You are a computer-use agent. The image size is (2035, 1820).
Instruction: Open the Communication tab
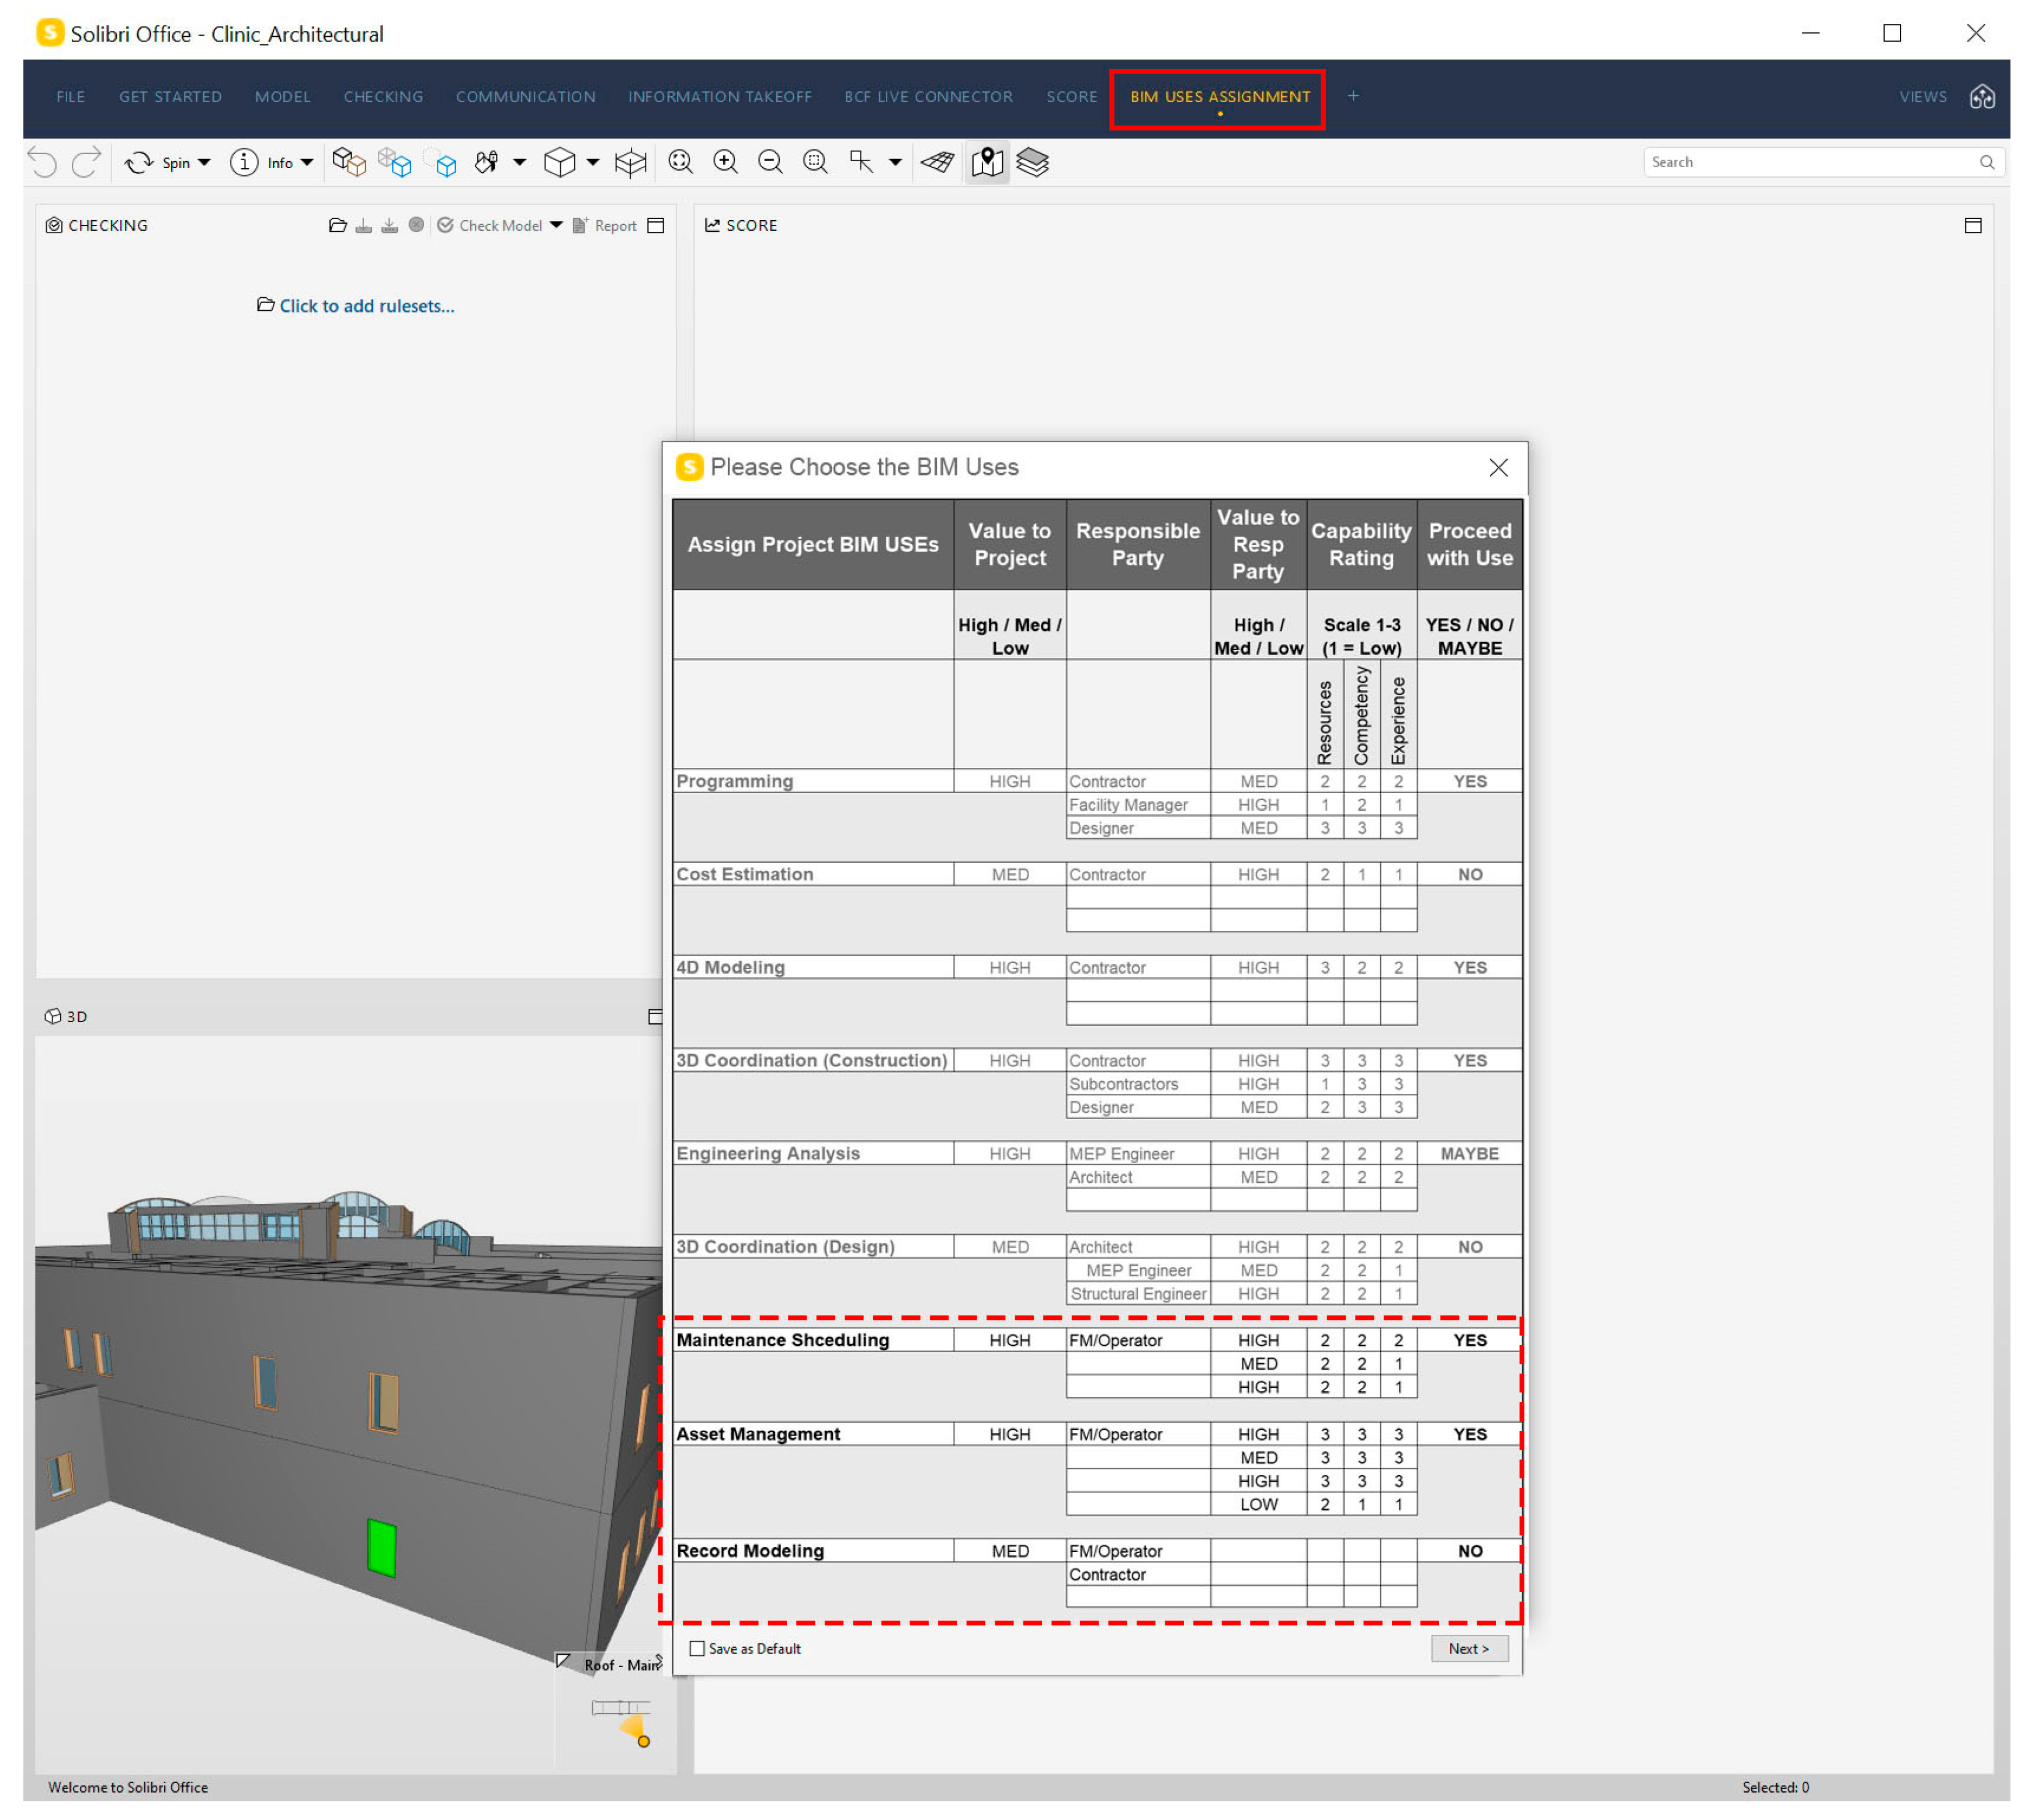pyautogui.click(x=525, y=97)
